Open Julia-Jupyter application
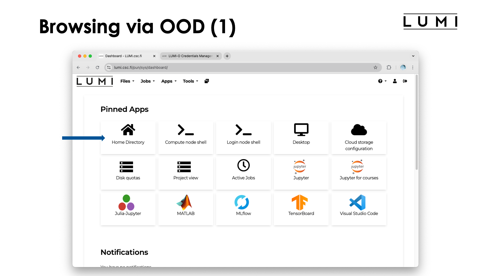The image size is (491, 276). (128, 205)
